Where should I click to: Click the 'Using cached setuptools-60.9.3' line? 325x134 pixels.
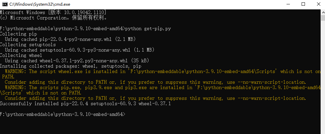click(80, 50)
